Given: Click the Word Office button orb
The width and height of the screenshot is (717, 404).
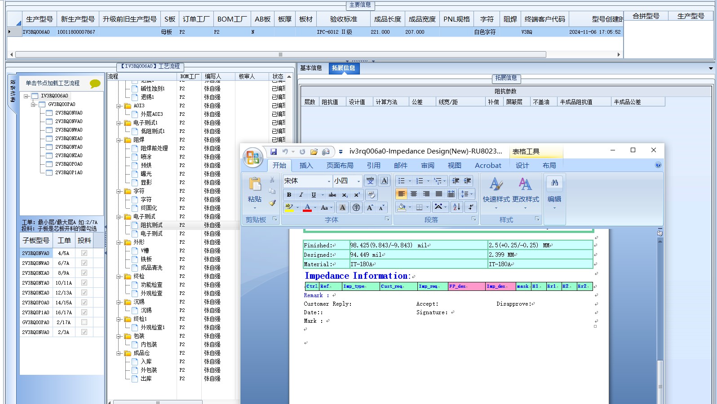Looking at the screenshot, I should point(252,158).
